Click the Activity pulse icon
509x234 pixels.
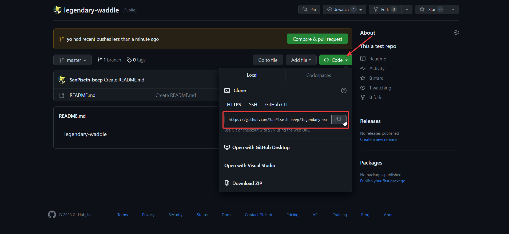point(363,68)
